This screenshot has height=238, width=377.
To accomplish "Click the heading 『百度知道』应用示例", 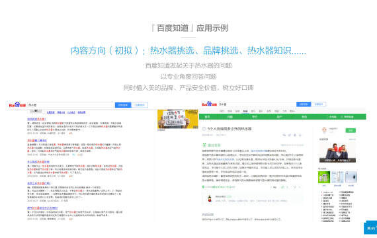I will [x=188, y=28].
